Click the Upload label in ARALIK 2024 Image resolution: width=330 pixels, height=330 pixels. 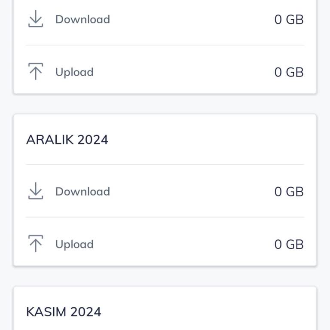74,244
